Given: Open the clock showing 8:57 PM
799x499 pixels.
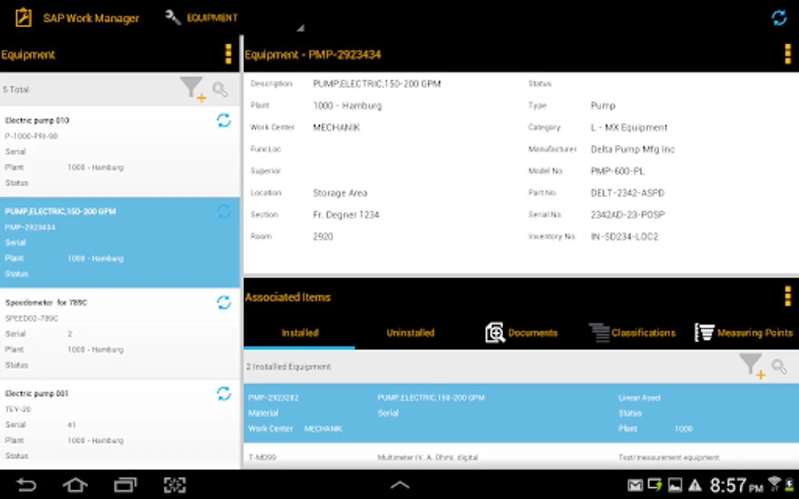Looking at the screenshot, I should (736, 486).
